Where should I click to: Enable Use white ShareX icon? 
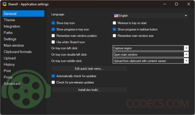(53, 42)
